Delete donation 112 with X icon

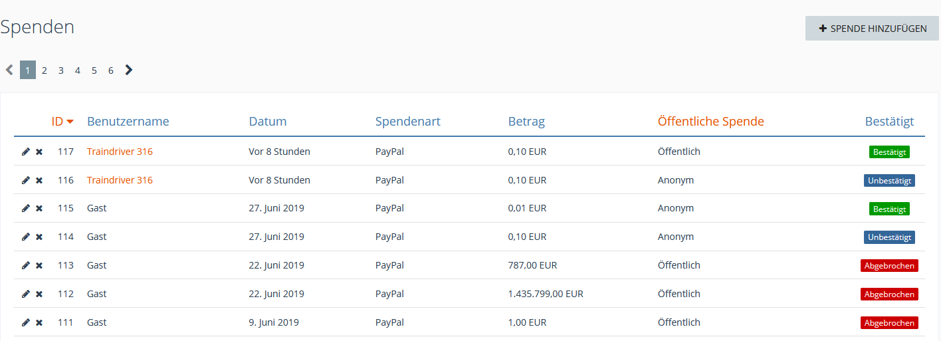[39, 294]
